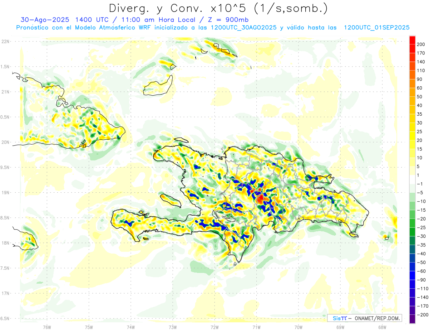
Task: Click the dark purple swatch at legend bottom
Action: coord(412,319)
